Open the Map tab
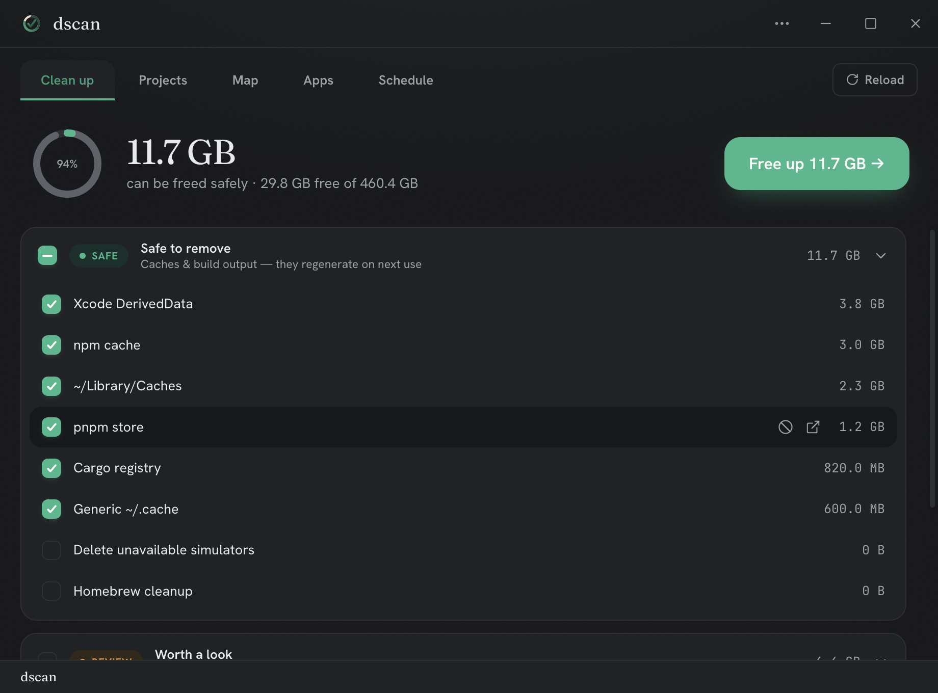Image resolution: width=938 pixels, height=693 pixels. point(245,80)
